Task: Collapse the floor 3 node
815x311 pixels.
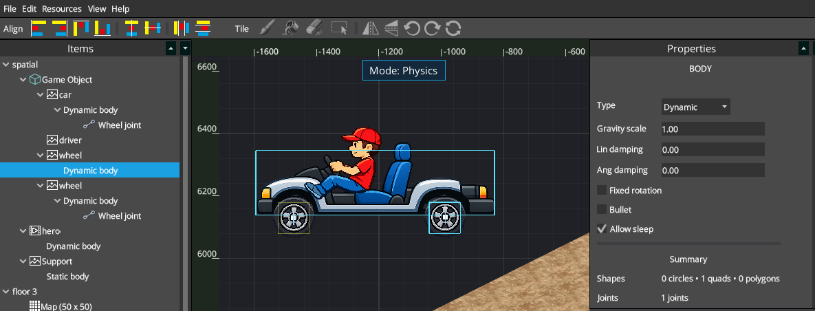Action: click(x=6, y=291)
